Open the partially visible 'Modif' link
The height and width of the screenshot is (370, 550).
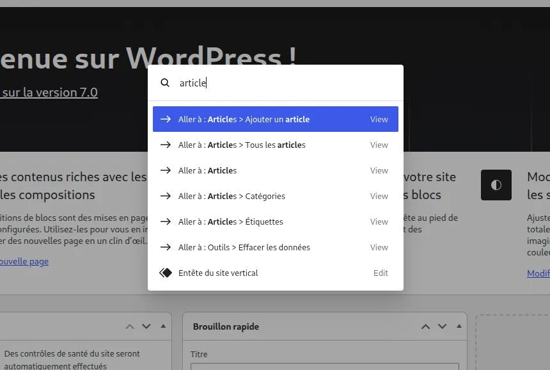click(538, 273)
